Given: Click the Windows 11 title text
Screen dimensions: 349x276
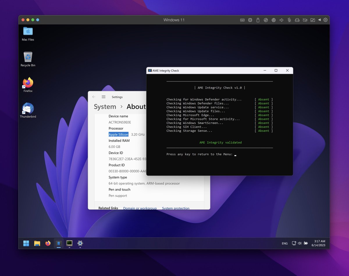Looking at the screenshot, I should 174,20.
